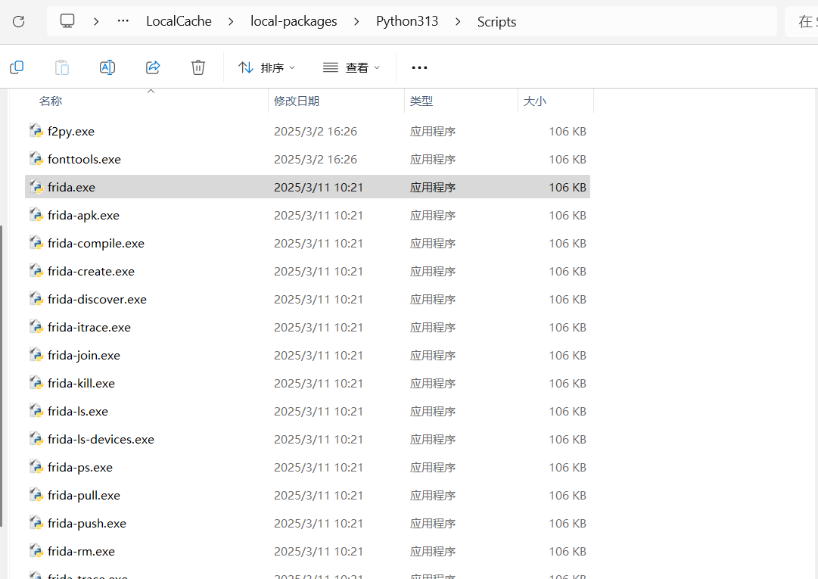The width and height of the screenshot is (818, 579).
Task: Select the frida-rm.exe file icon
Action: pyautogui.click(x=36, y=551)
